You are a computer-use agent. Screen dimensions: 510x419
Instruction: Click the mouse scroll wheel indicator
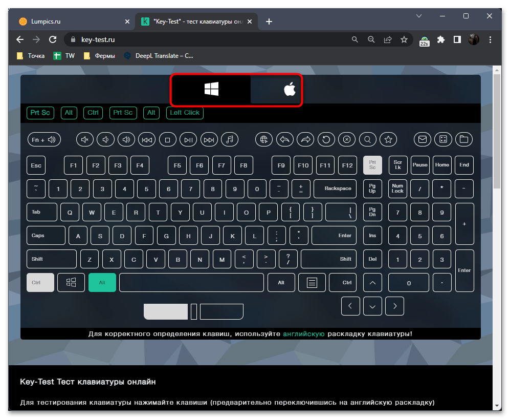pyautogui.click(x=194, y=311)
